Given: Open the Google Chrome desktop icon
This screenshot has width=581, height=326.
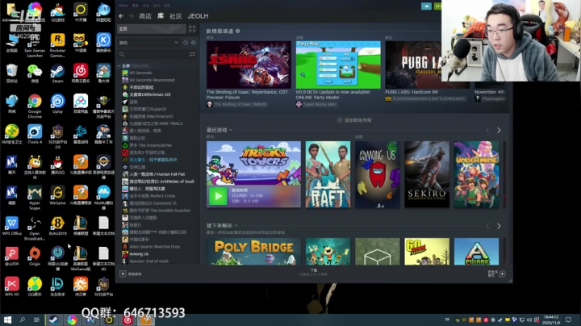Looking at the screenshot, I should [35, 107].
